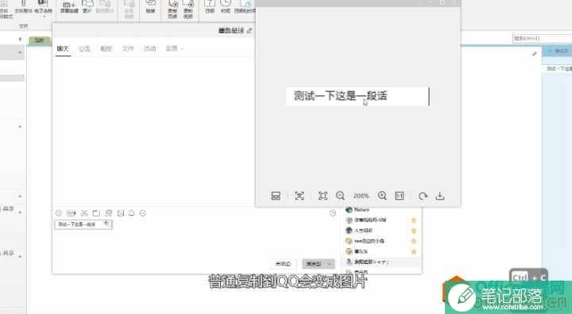The image size is (572, 314).
Task: Open the message history clock icon
Action: [333, 213]
